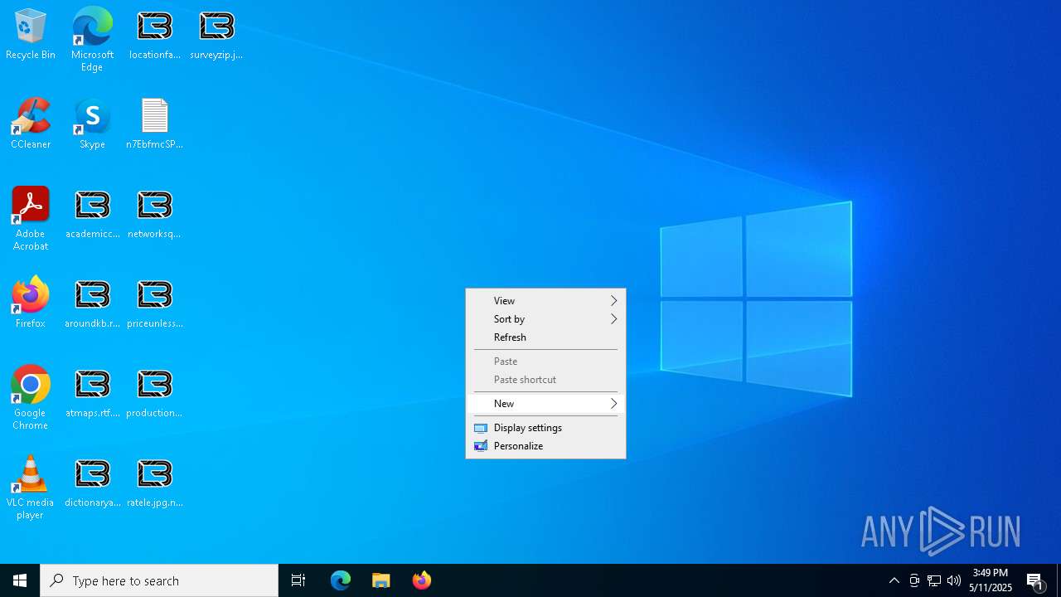Open the Windows Start menu

click(20, 580)
